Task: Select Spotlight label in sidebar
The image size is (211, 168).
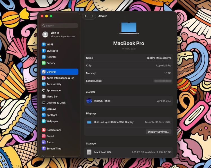Action: tap(52, 115)
